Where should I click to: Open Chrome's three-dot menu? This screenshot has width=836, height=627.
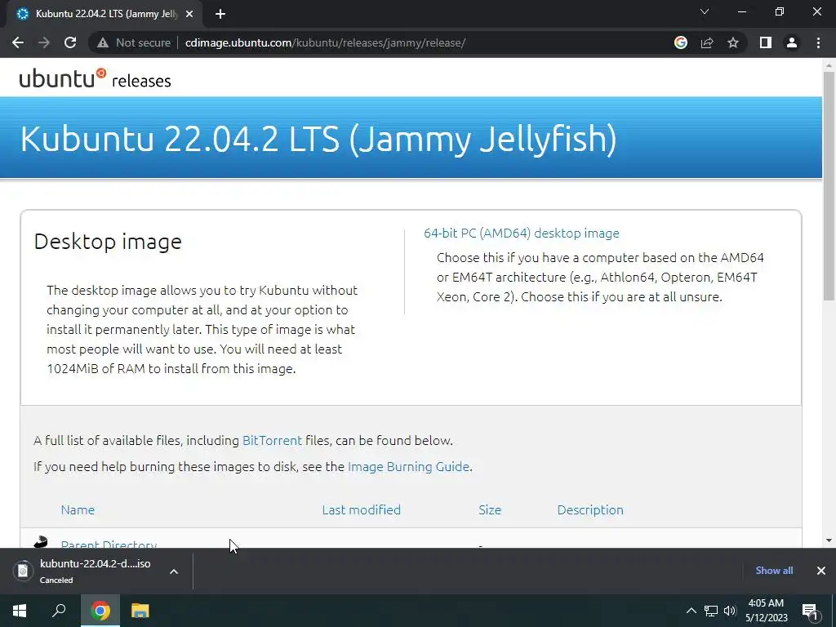tap(818, 42)
